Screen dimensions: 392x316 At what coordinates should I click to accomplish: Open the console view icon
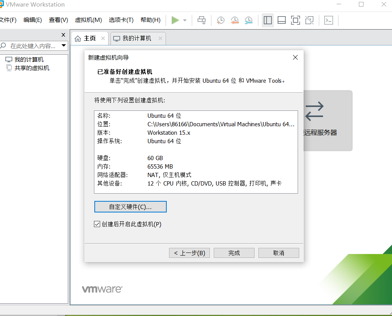coord(328,20)
